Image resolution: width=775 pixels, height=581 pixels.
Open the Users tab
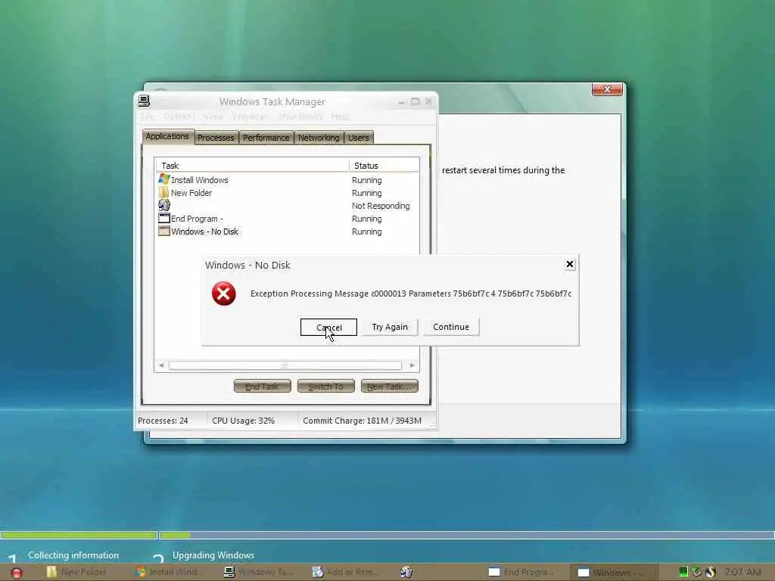tap(358, 138)
